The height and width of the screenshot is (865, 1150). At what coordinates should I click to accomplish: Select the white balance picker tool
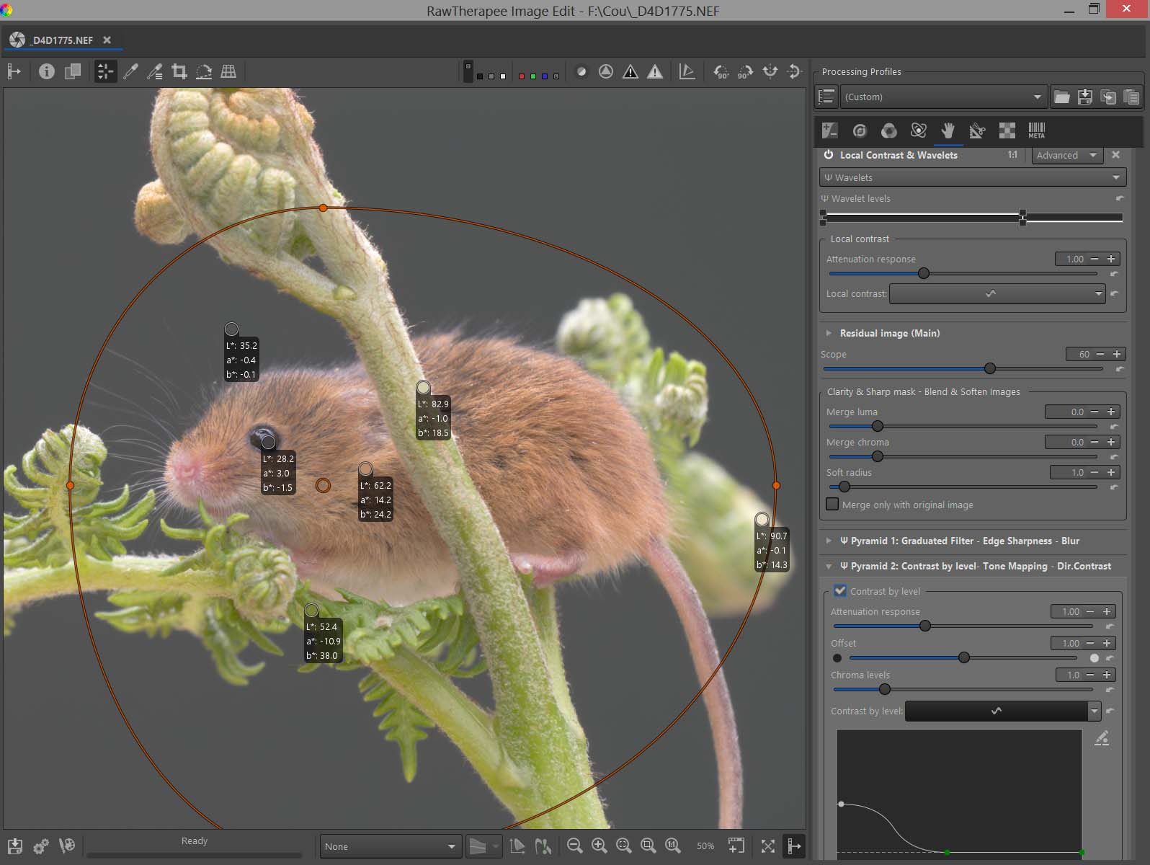[x=130, y=71]
